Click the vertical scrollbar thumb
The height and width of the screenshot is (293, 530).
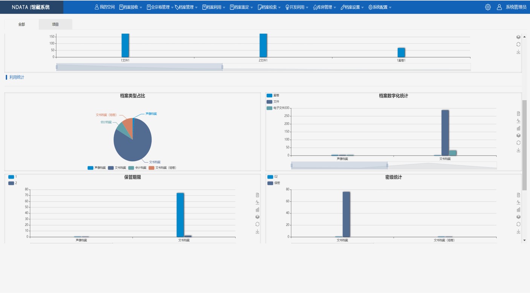[524, 145]
